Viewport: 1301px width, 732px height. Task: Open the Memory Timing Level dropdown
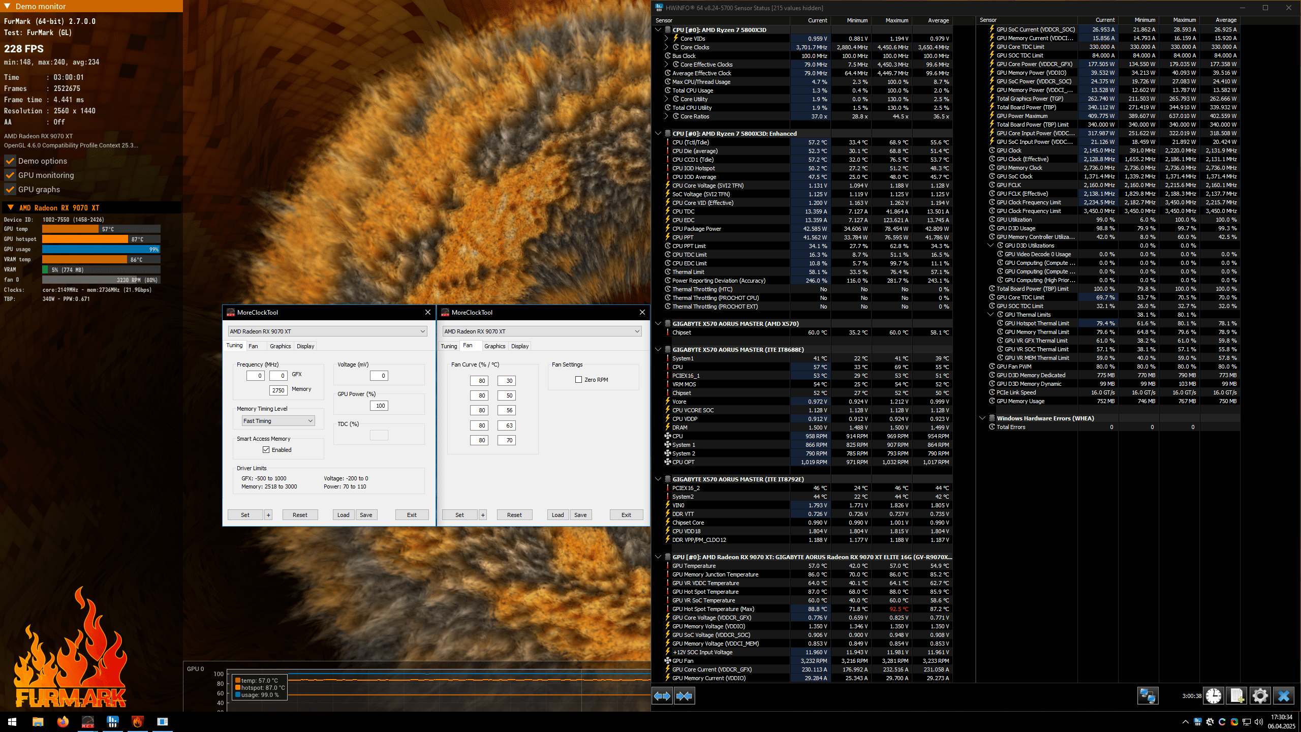coord(278,421)
